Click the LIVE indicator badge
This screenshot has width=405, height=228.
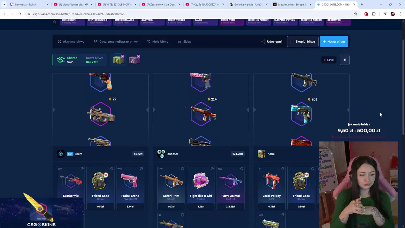pyautogui.click(x=329, y=60)
